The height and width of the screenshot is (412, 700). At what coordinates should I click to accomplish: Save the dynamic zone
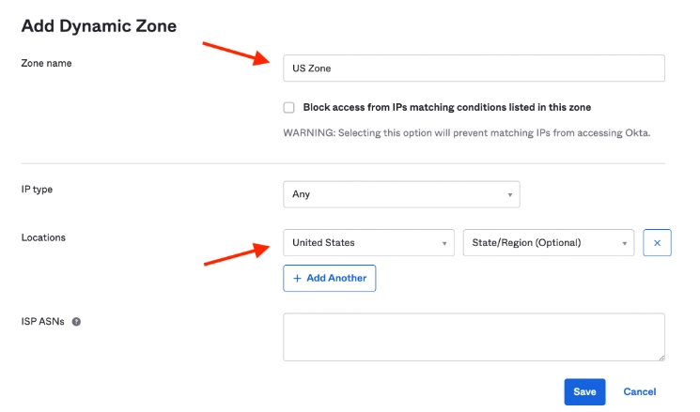point(584,392)
